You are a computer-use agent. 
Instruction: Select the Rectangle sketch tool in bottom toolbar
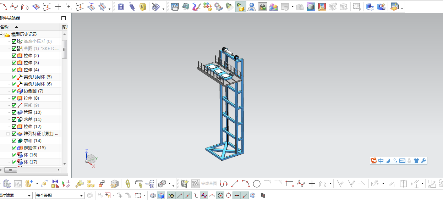tap(290, 184)
